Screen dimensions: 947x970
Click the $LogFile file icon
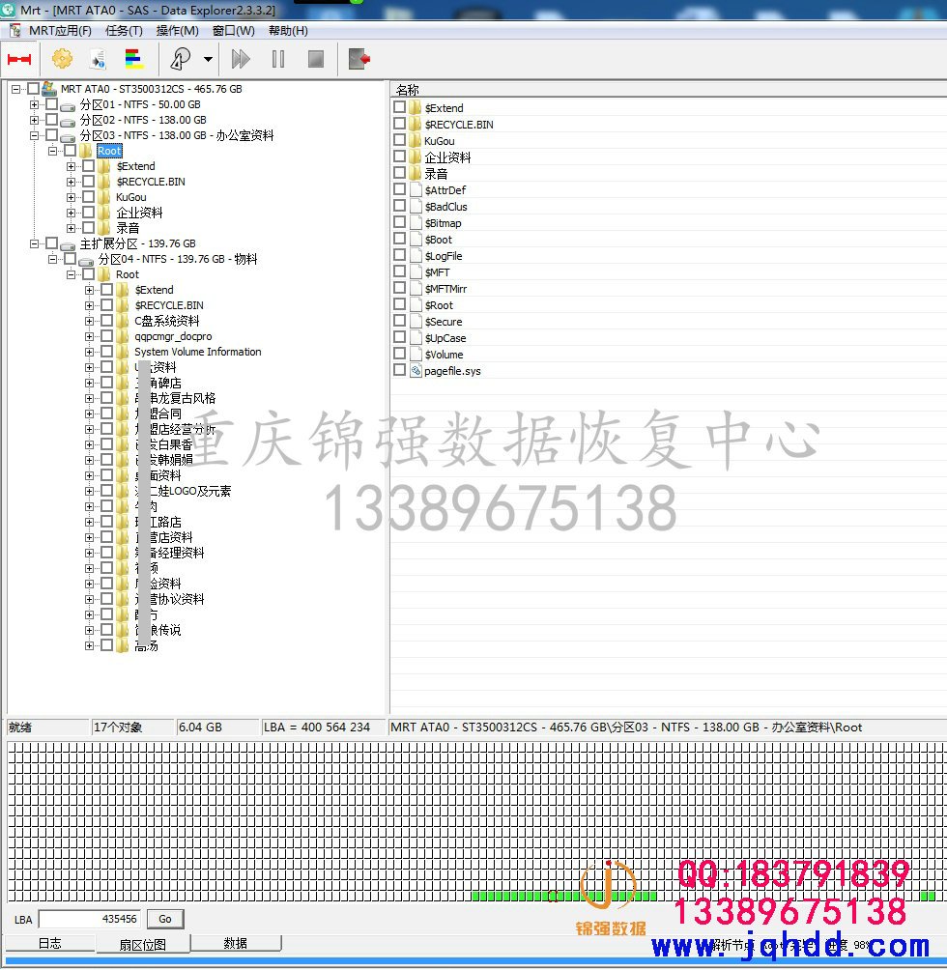pyautogui.click(x=416, y=255)
